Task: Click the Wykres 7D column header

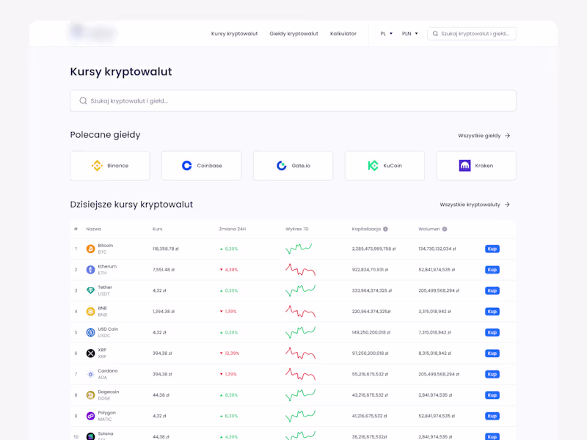Action: pyautogui.click(x=297, y=229)
